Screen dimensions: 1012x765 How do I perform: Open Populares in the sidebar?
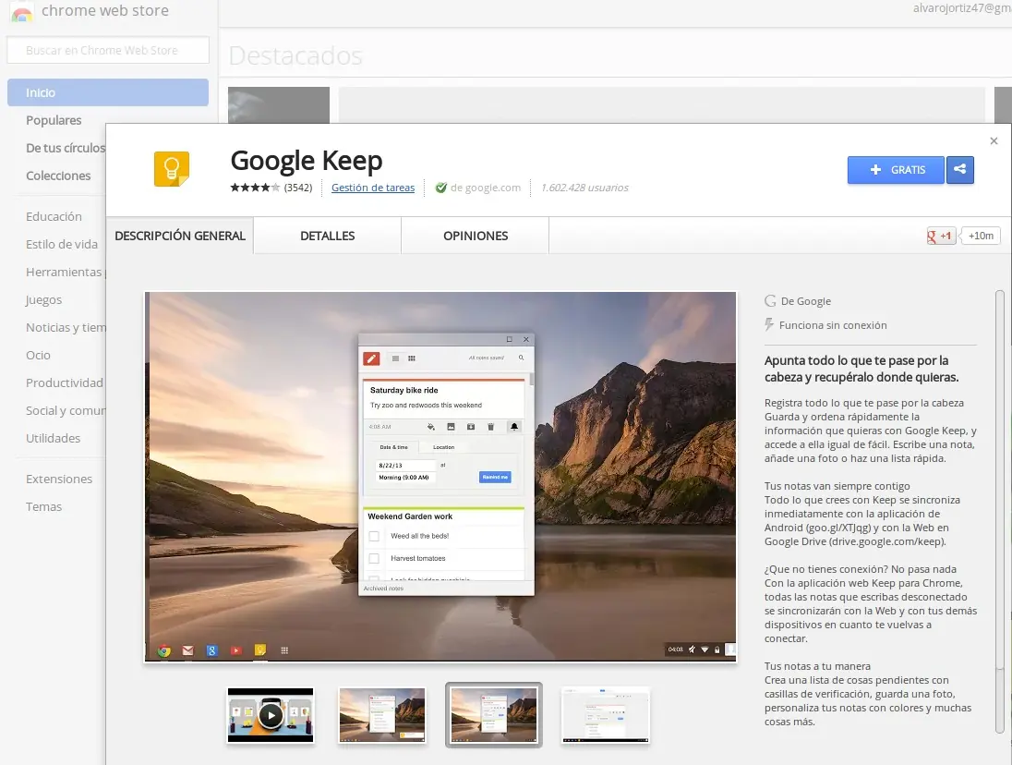coord(54,120)
